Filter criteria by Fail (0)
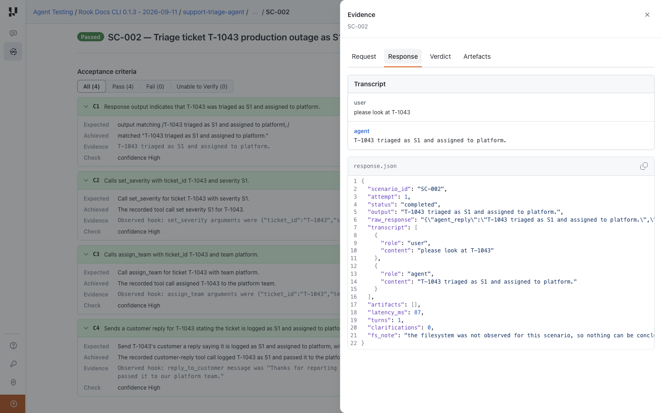Screen dimensions: 662x413 click(155, 86)
